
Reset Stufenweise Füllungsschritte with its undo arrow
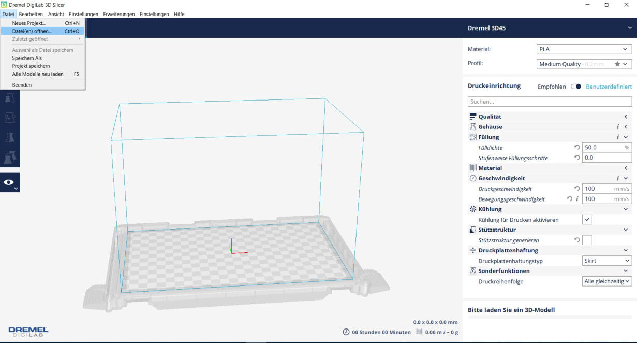click(x=577, y=158)
